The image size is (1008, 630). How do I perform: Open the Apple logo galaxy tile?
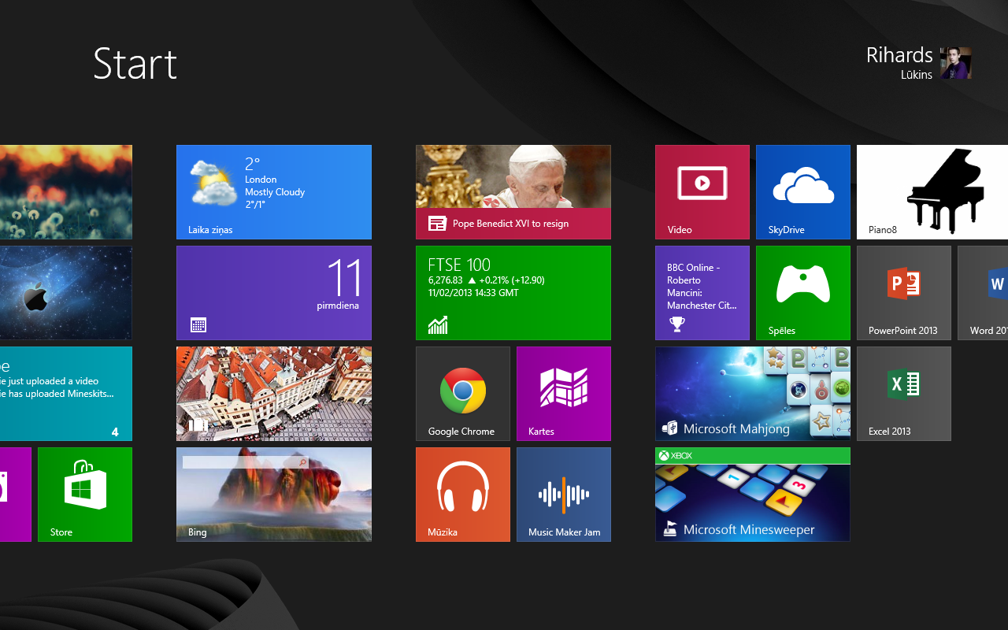66,293
